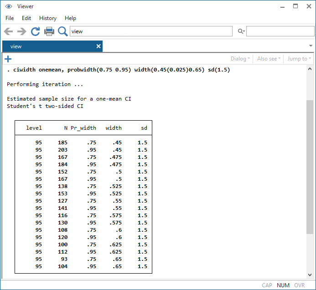
Task: Click 'Estimated sample size for a one-mean CI'
Action: (x=69, y=99)
